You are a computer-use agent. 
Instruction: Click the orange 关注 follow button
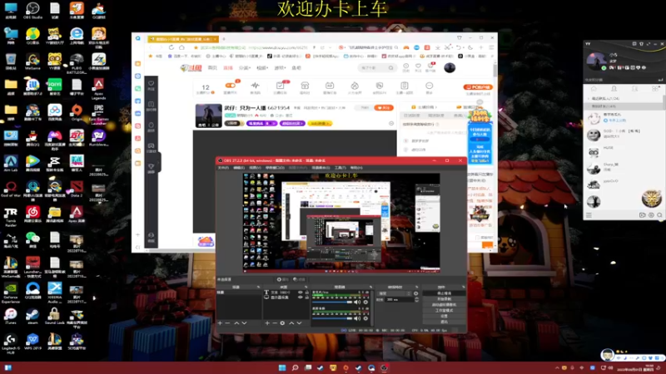click(384, 108)
